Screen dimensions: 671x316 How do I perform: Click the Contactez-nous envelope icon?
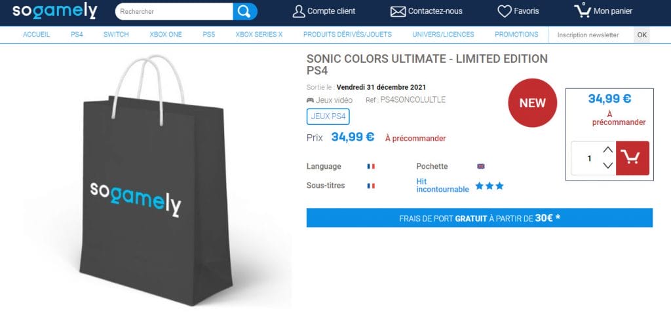(398, 11)
